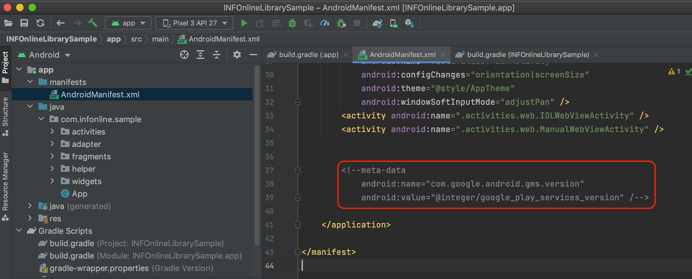This screenshot has width=692, height=279.
Task: Fold the manifest closing tag at line 43
Action: (298, 252)
